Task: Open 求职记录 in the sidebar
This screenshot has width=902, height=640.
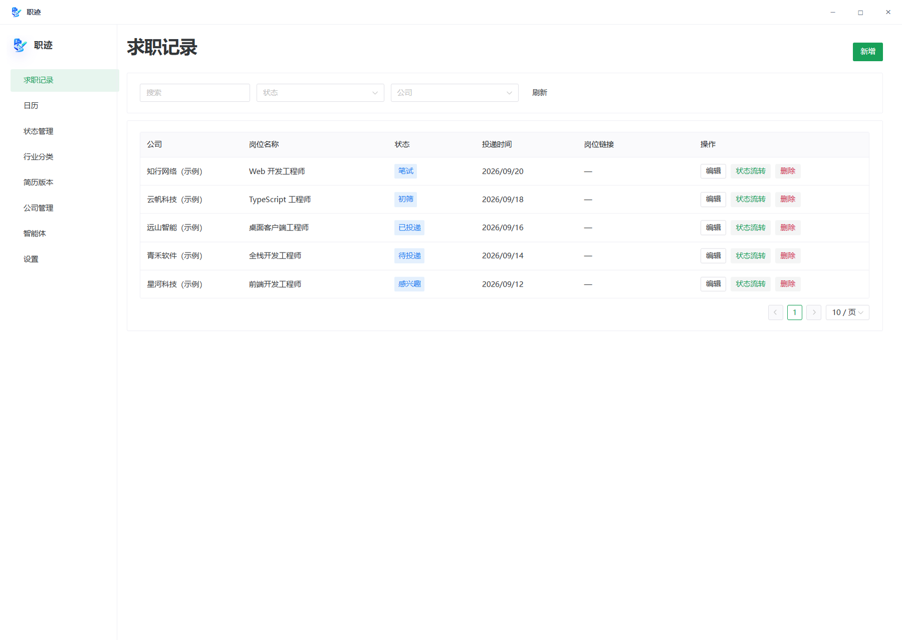Action: tap(65, 80)
